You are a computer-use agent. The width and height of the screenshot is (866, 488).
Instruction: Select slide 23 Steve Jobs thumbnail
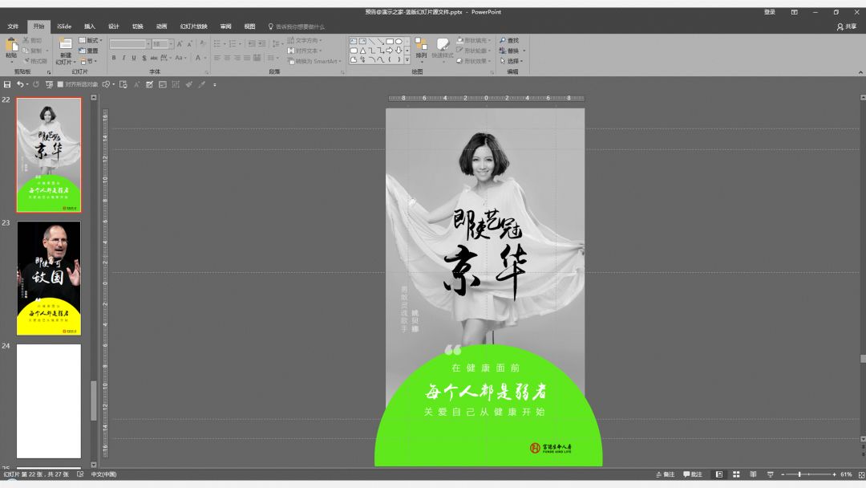point(49,278)
